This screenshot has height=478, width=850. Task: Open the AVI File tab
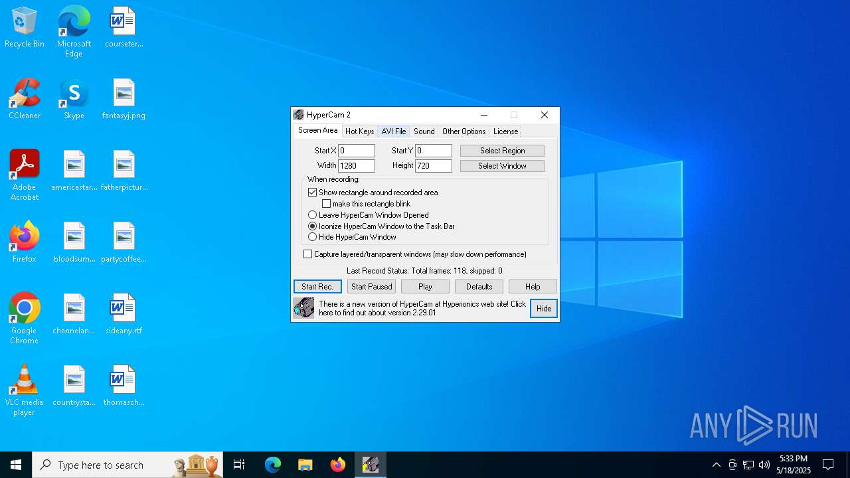[x=394, y=131]
